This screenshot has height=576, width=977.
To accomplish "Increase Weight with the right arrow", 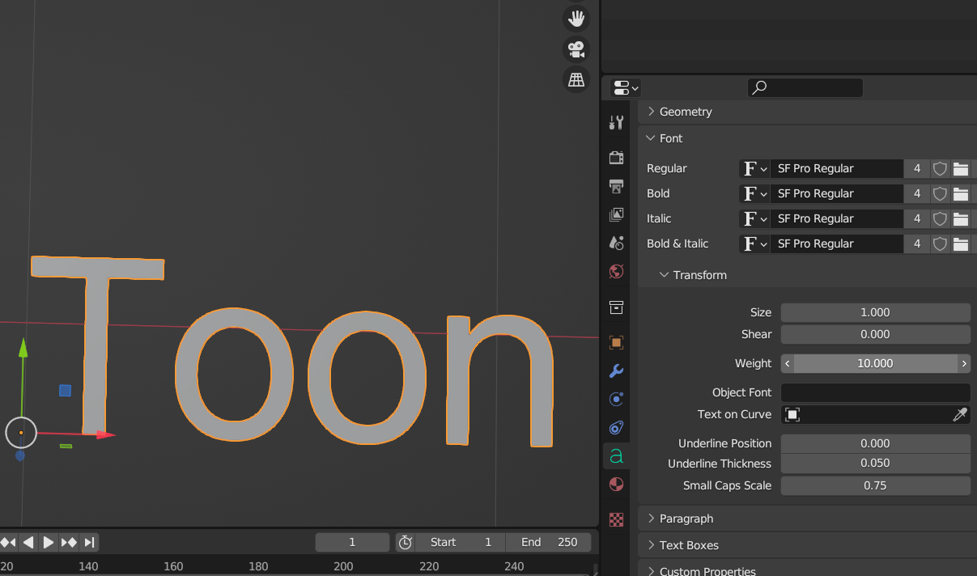I will [964, 363].
